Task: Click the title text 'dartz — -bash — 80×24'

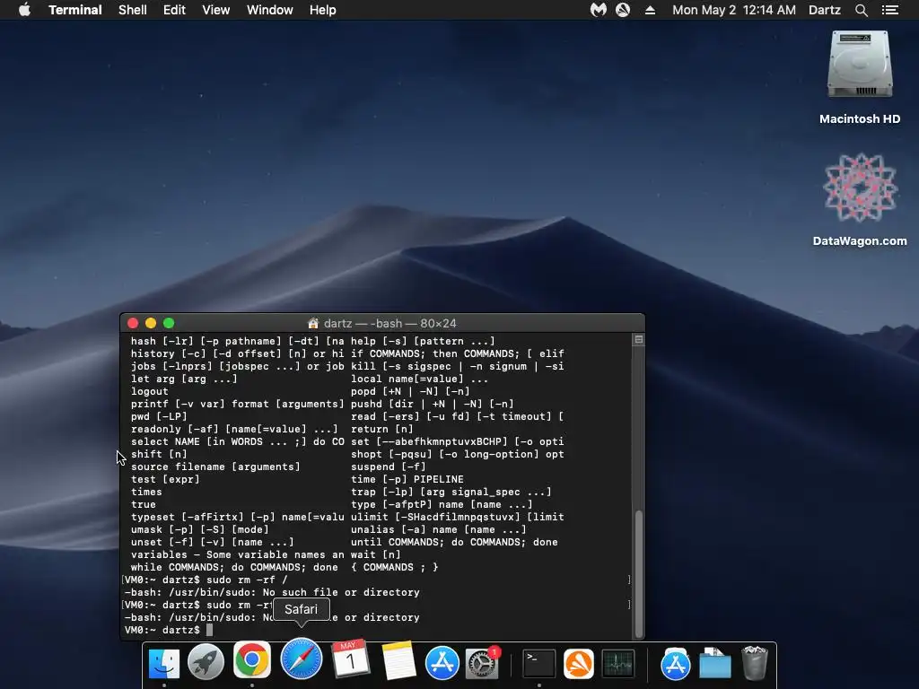Action: 389,323
